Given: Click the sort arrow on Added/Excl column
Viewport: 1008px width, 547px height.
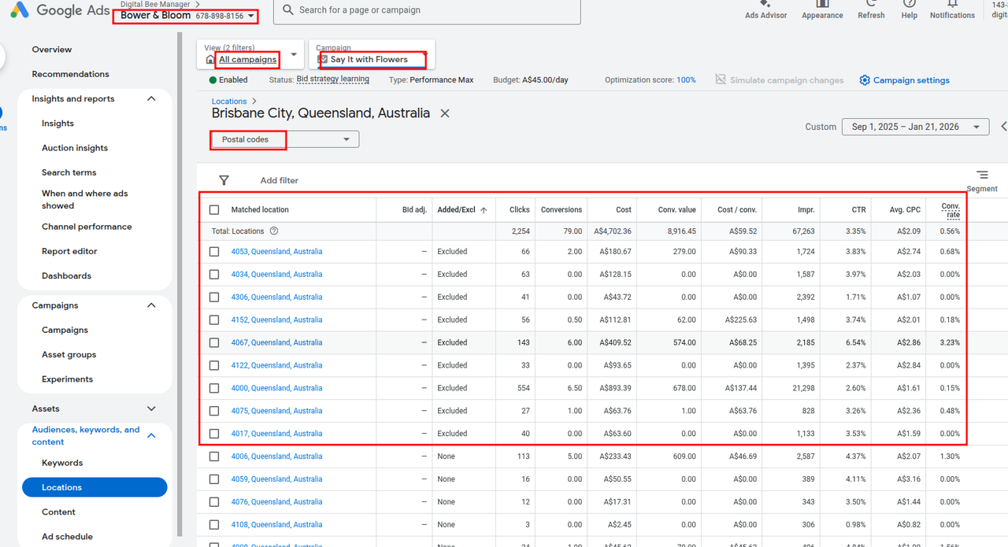Looking at the screenshot, I should coord(484,210).
